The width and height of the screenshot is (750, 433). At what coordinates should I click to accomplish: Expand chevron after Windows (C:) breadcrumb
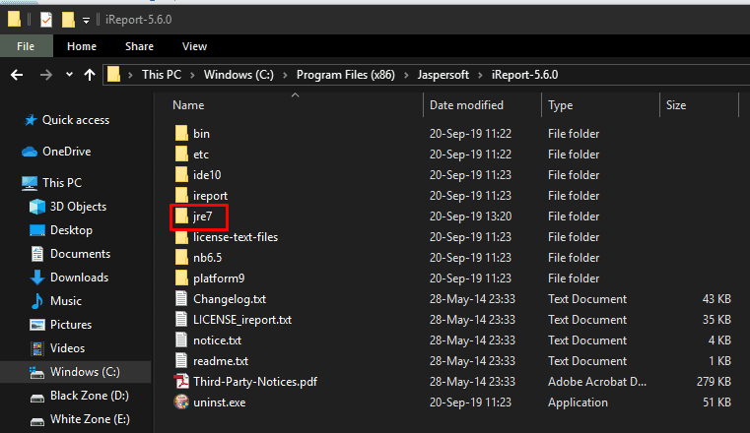(x=285, y=76)
